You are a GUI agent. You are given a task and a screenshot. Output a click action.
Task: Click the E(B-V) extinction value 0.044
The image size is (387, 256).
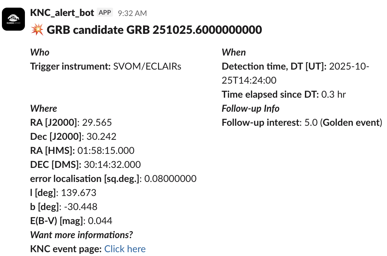100,221
